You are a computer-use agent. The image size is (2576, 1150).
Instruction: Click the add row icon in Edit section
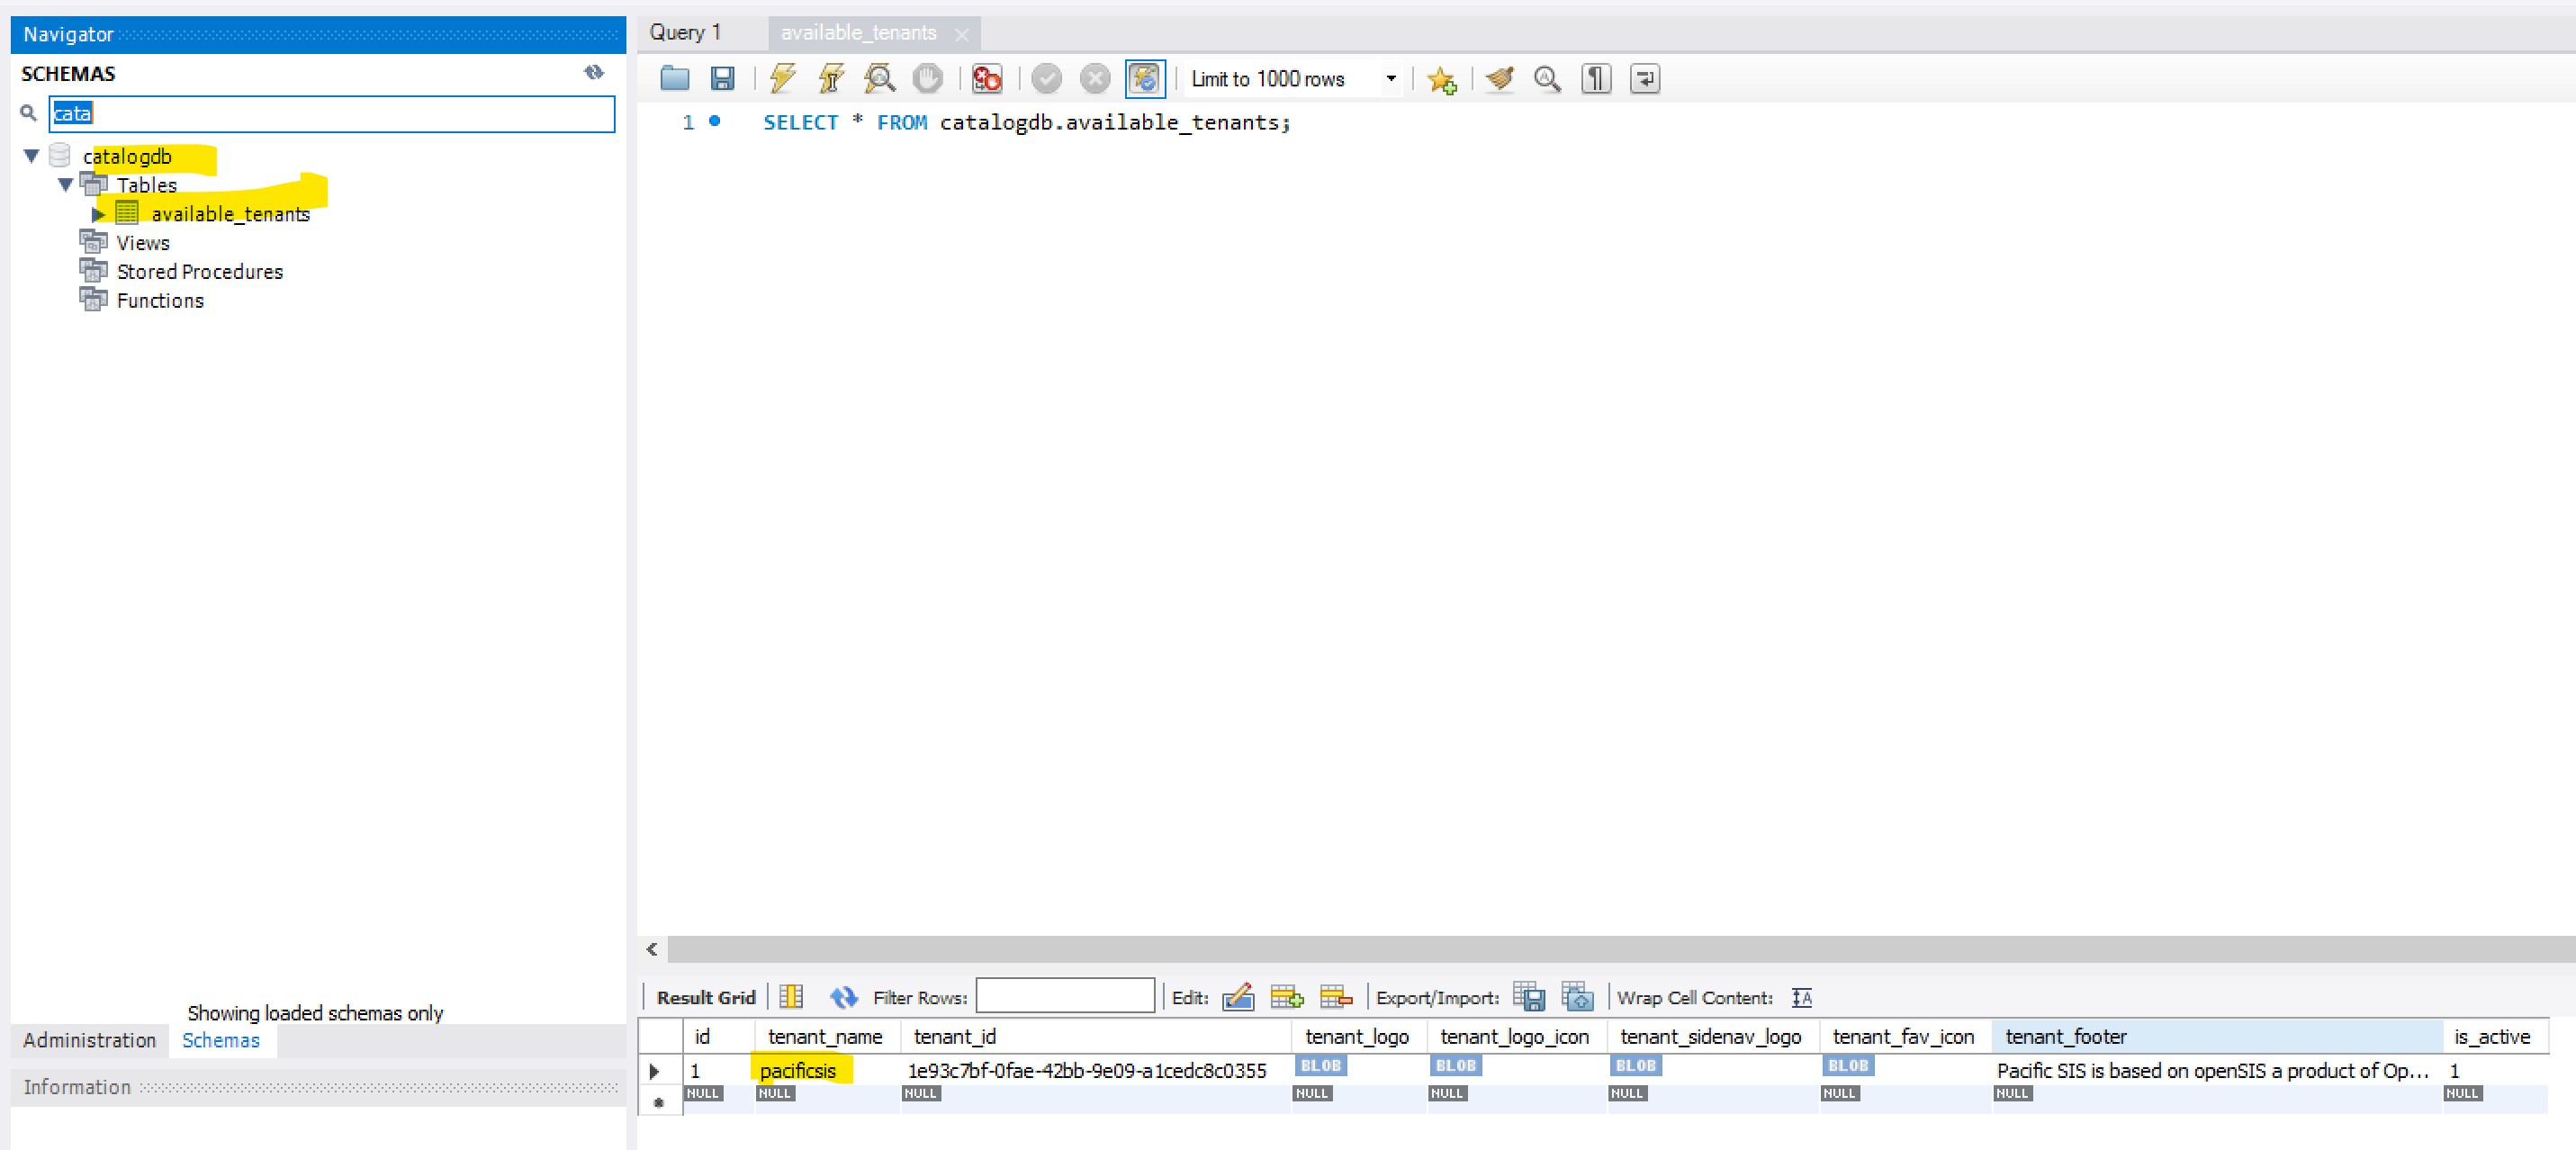click(x=1286, y=997)
